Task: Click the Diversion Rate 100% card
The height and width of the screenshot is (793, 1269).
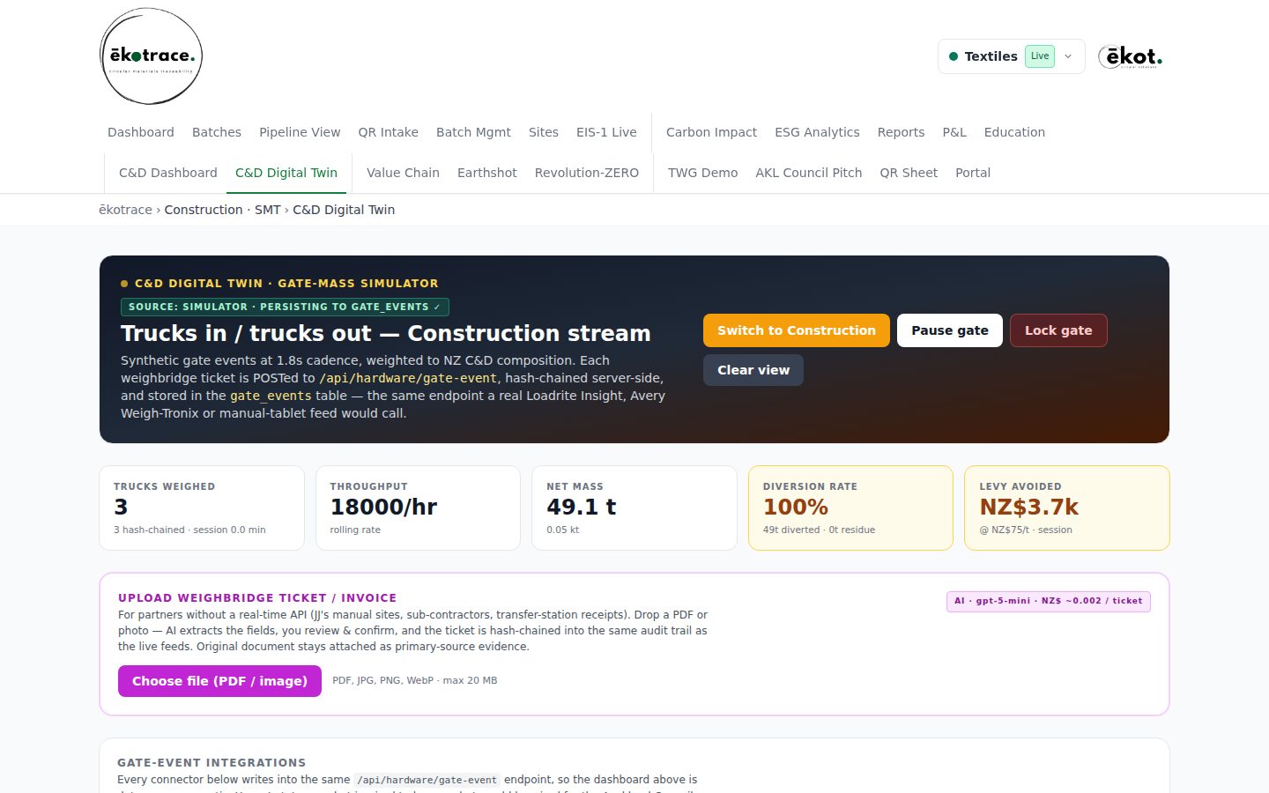Action: (850, 508)
